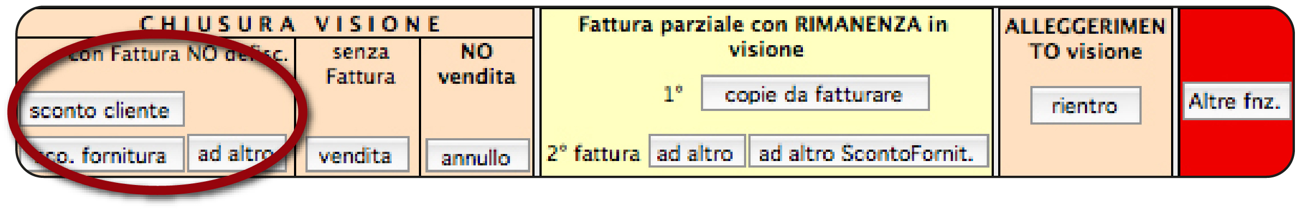Select the sco. fornitura button
This screenshot has width=1296, height=210.
coord(102,156)
